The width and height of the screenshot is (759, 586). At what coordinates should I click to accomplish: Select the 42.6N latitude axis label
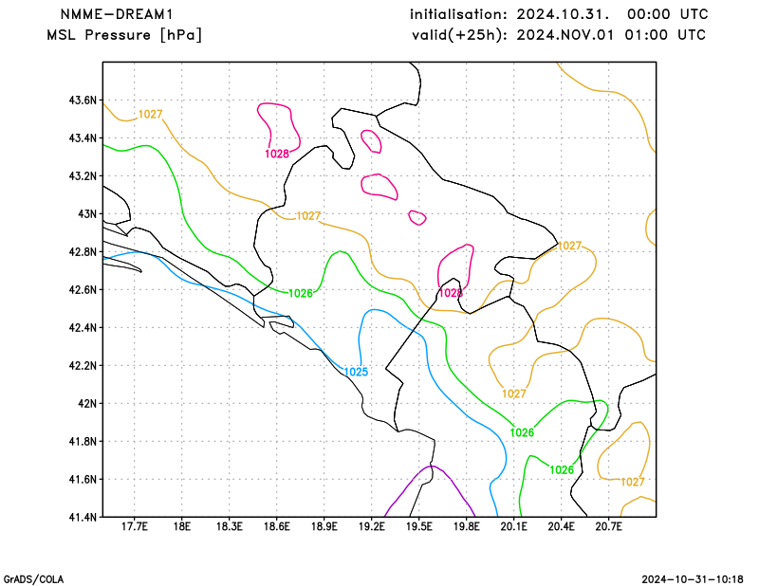pyautogui.click(x=83, y=289)
